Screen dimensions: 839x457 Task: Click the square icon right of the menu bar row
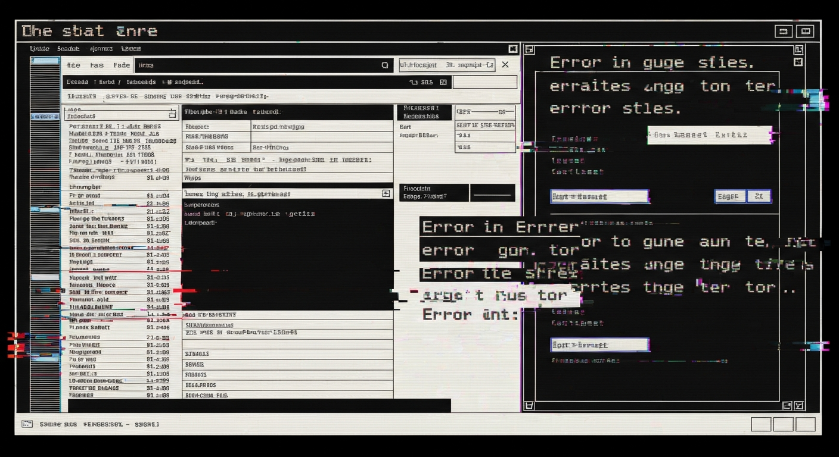click(512, 49)
